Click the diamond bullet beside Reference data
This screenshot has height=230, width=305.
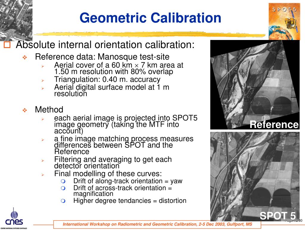tap(25, 58)
